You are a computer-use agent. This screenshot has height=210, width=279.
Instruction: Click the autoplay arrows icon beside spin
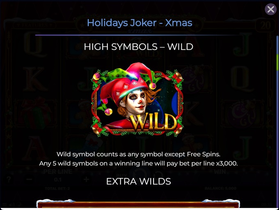[x=159, y=175]
